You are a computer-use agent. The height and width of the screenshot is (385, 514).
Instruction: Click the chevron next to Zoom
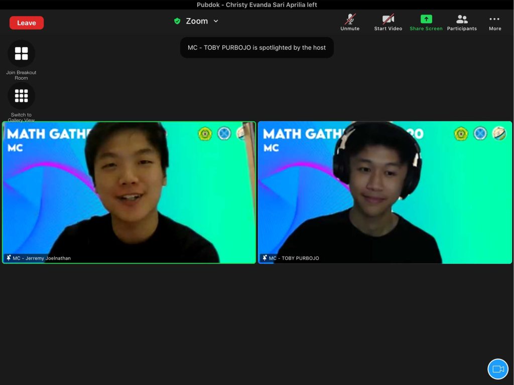pyautogui.click(x=216, y=21)
